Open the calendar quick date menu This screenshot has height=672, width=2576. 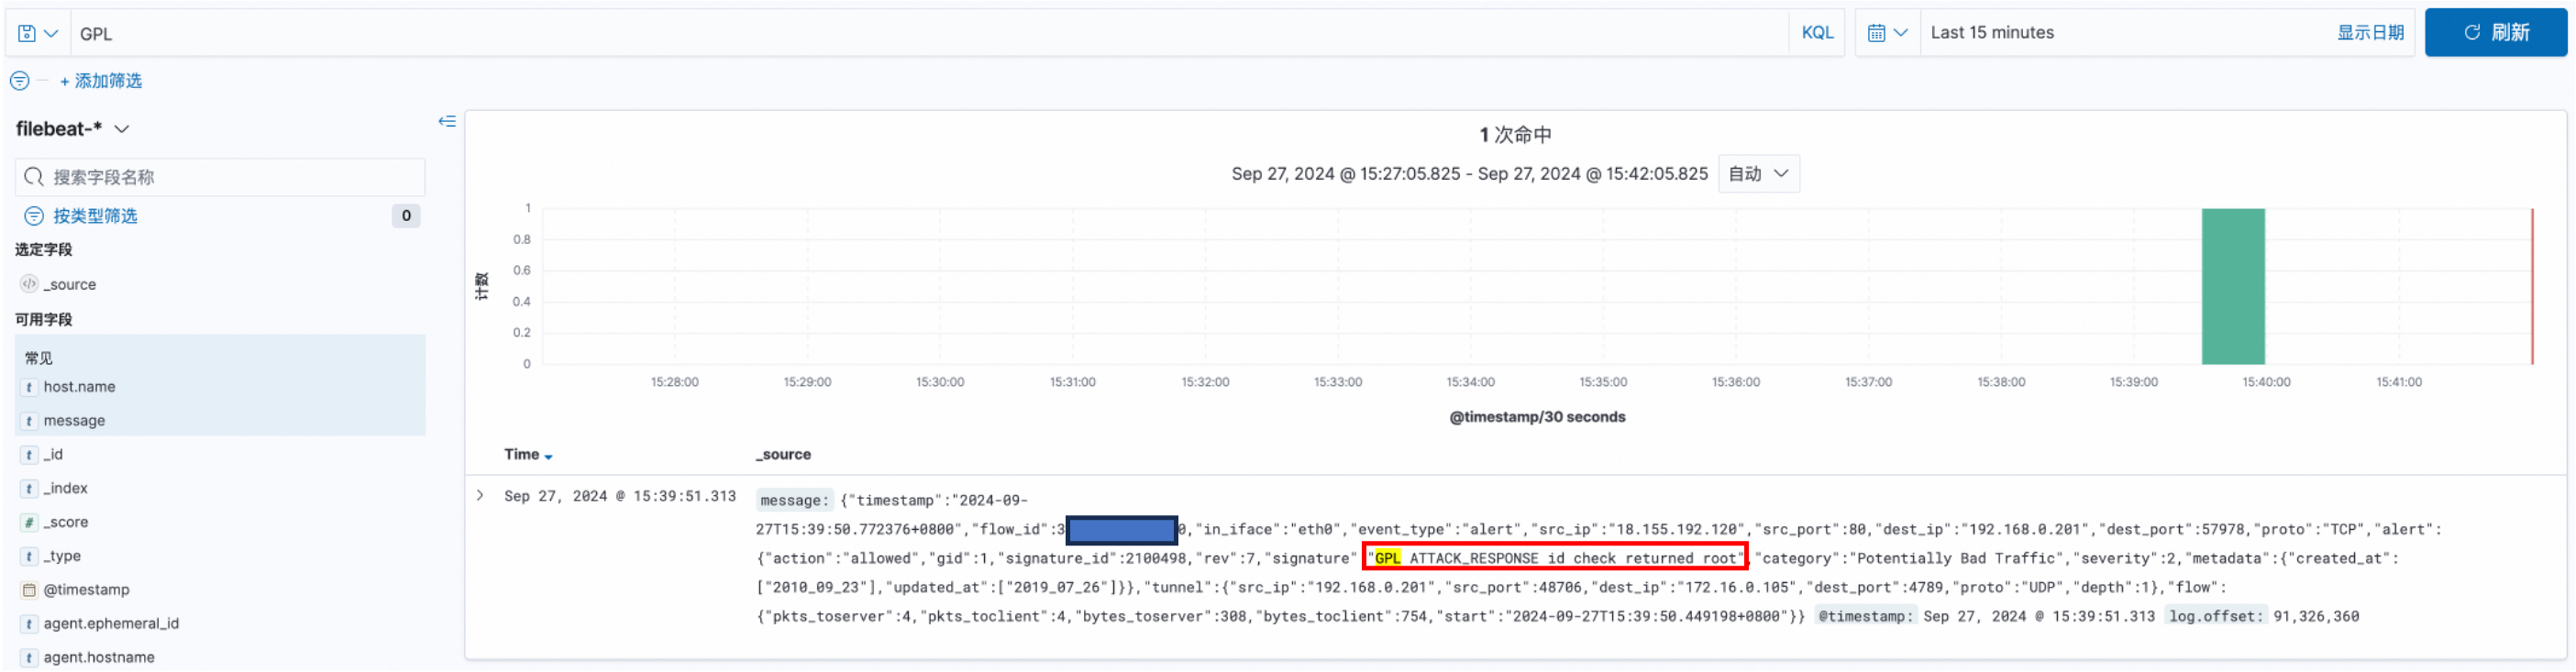pyautogui.click(x=1887, y=33)
